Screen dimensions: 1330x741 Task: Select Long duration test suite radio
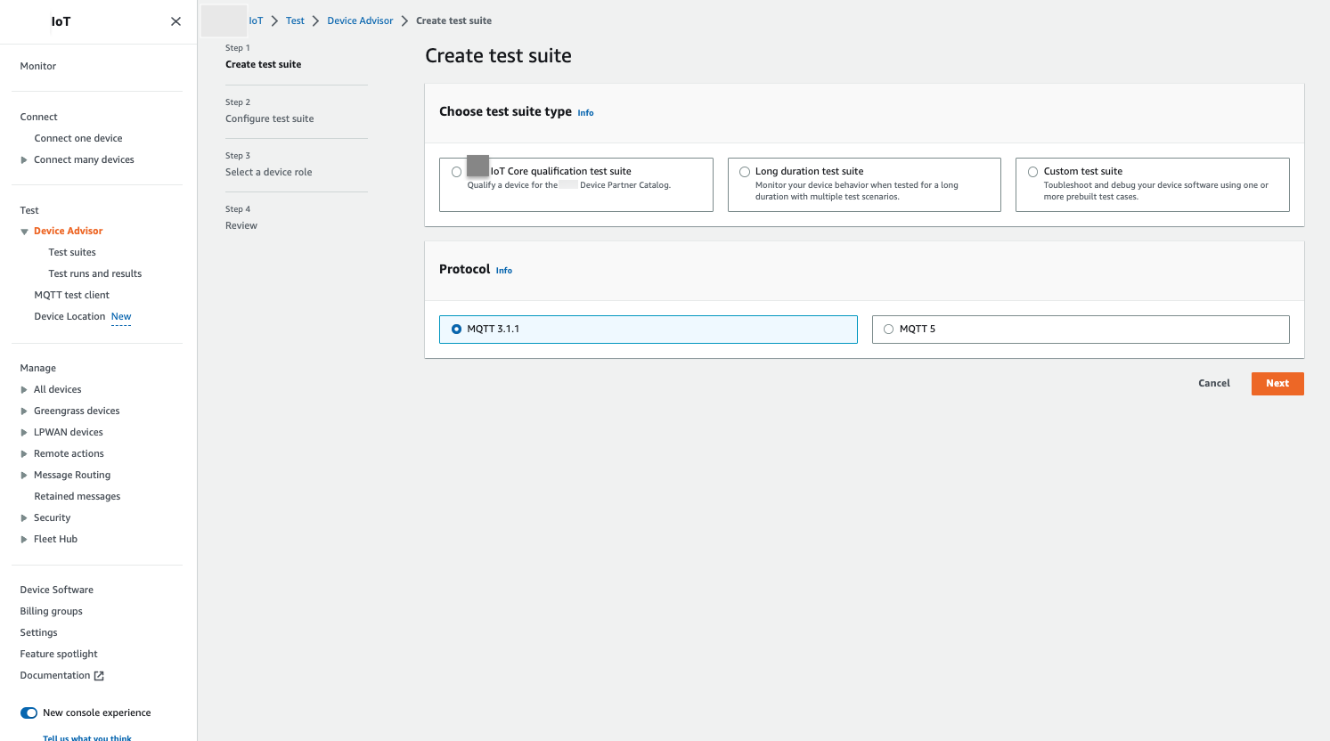pyautogui.click(x=745, y=172)
